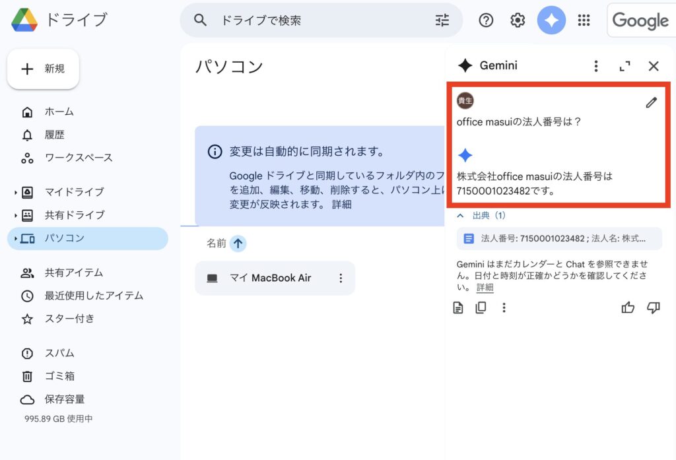
Task: Click the パソコン page heading
Action: (x=229, y=67)
